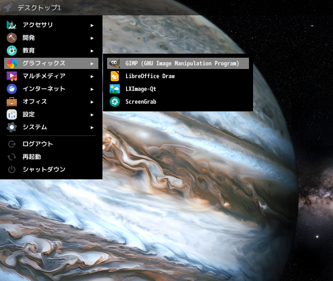The width and height of the screenshot is (333, 281).
Task: Click the LXImage-Qt picture icon
Action: [115, 89]
